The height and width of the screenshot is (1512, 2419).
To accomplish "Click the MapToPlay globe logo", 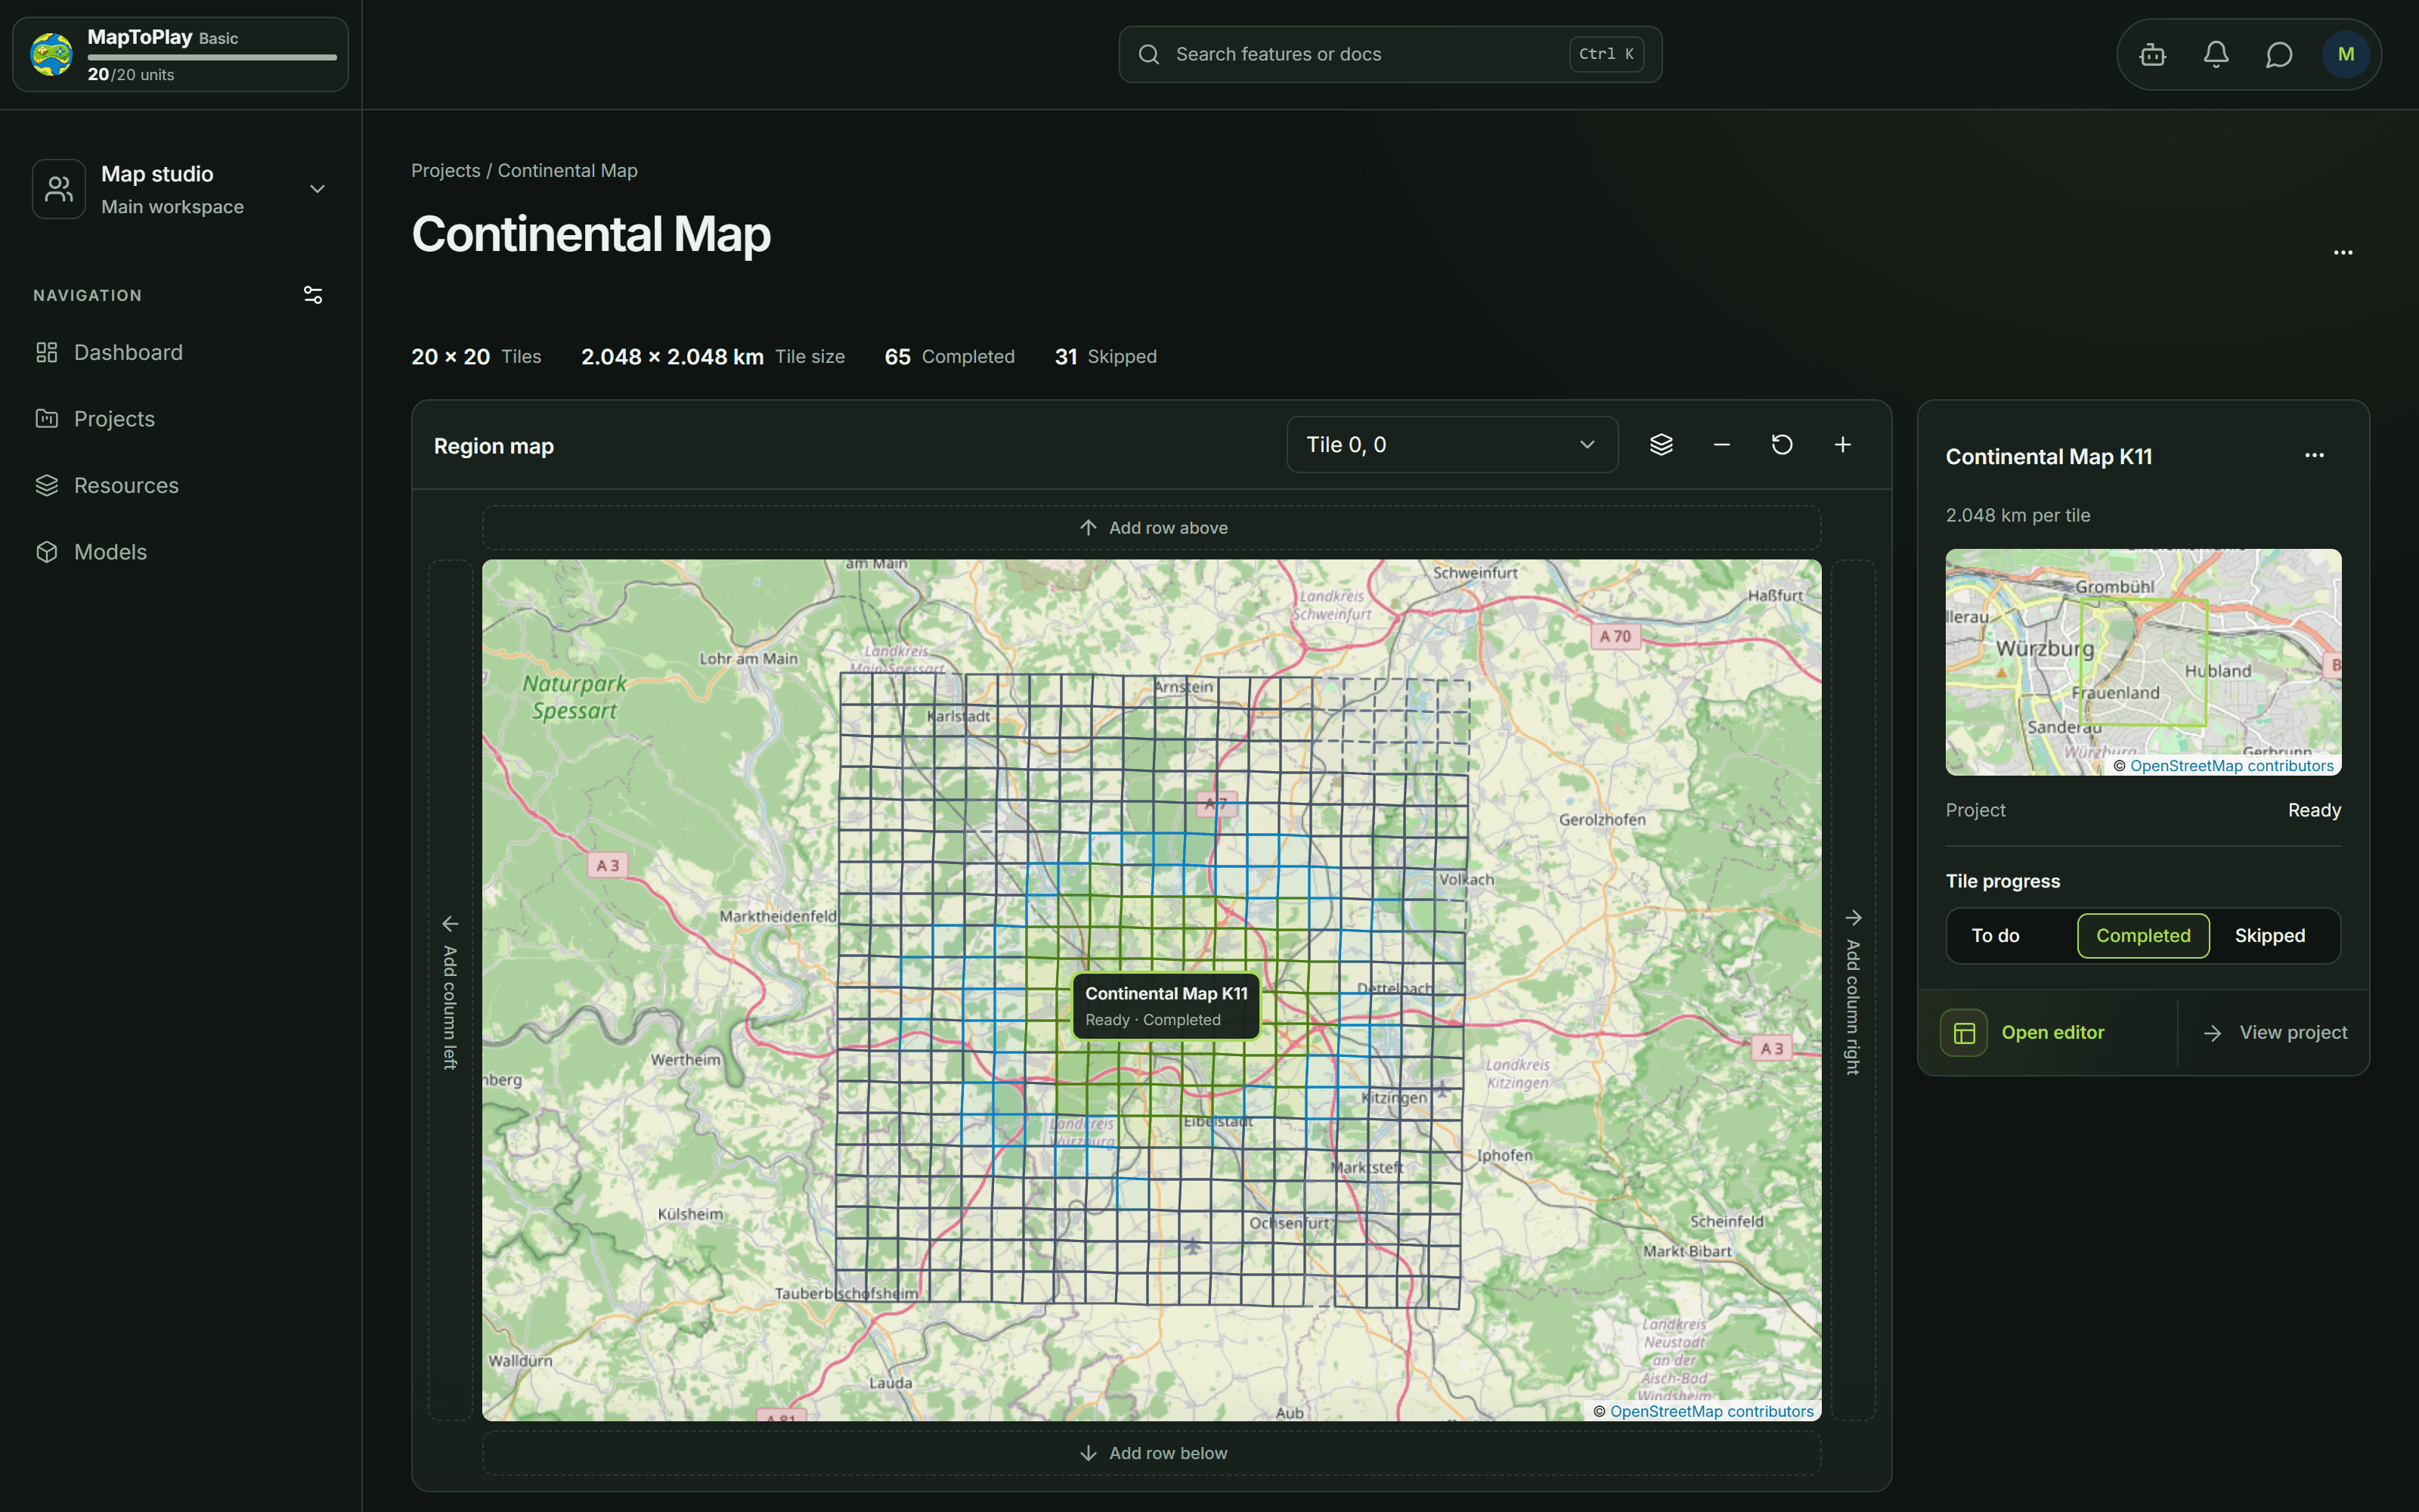I will (x=51, y=55).
